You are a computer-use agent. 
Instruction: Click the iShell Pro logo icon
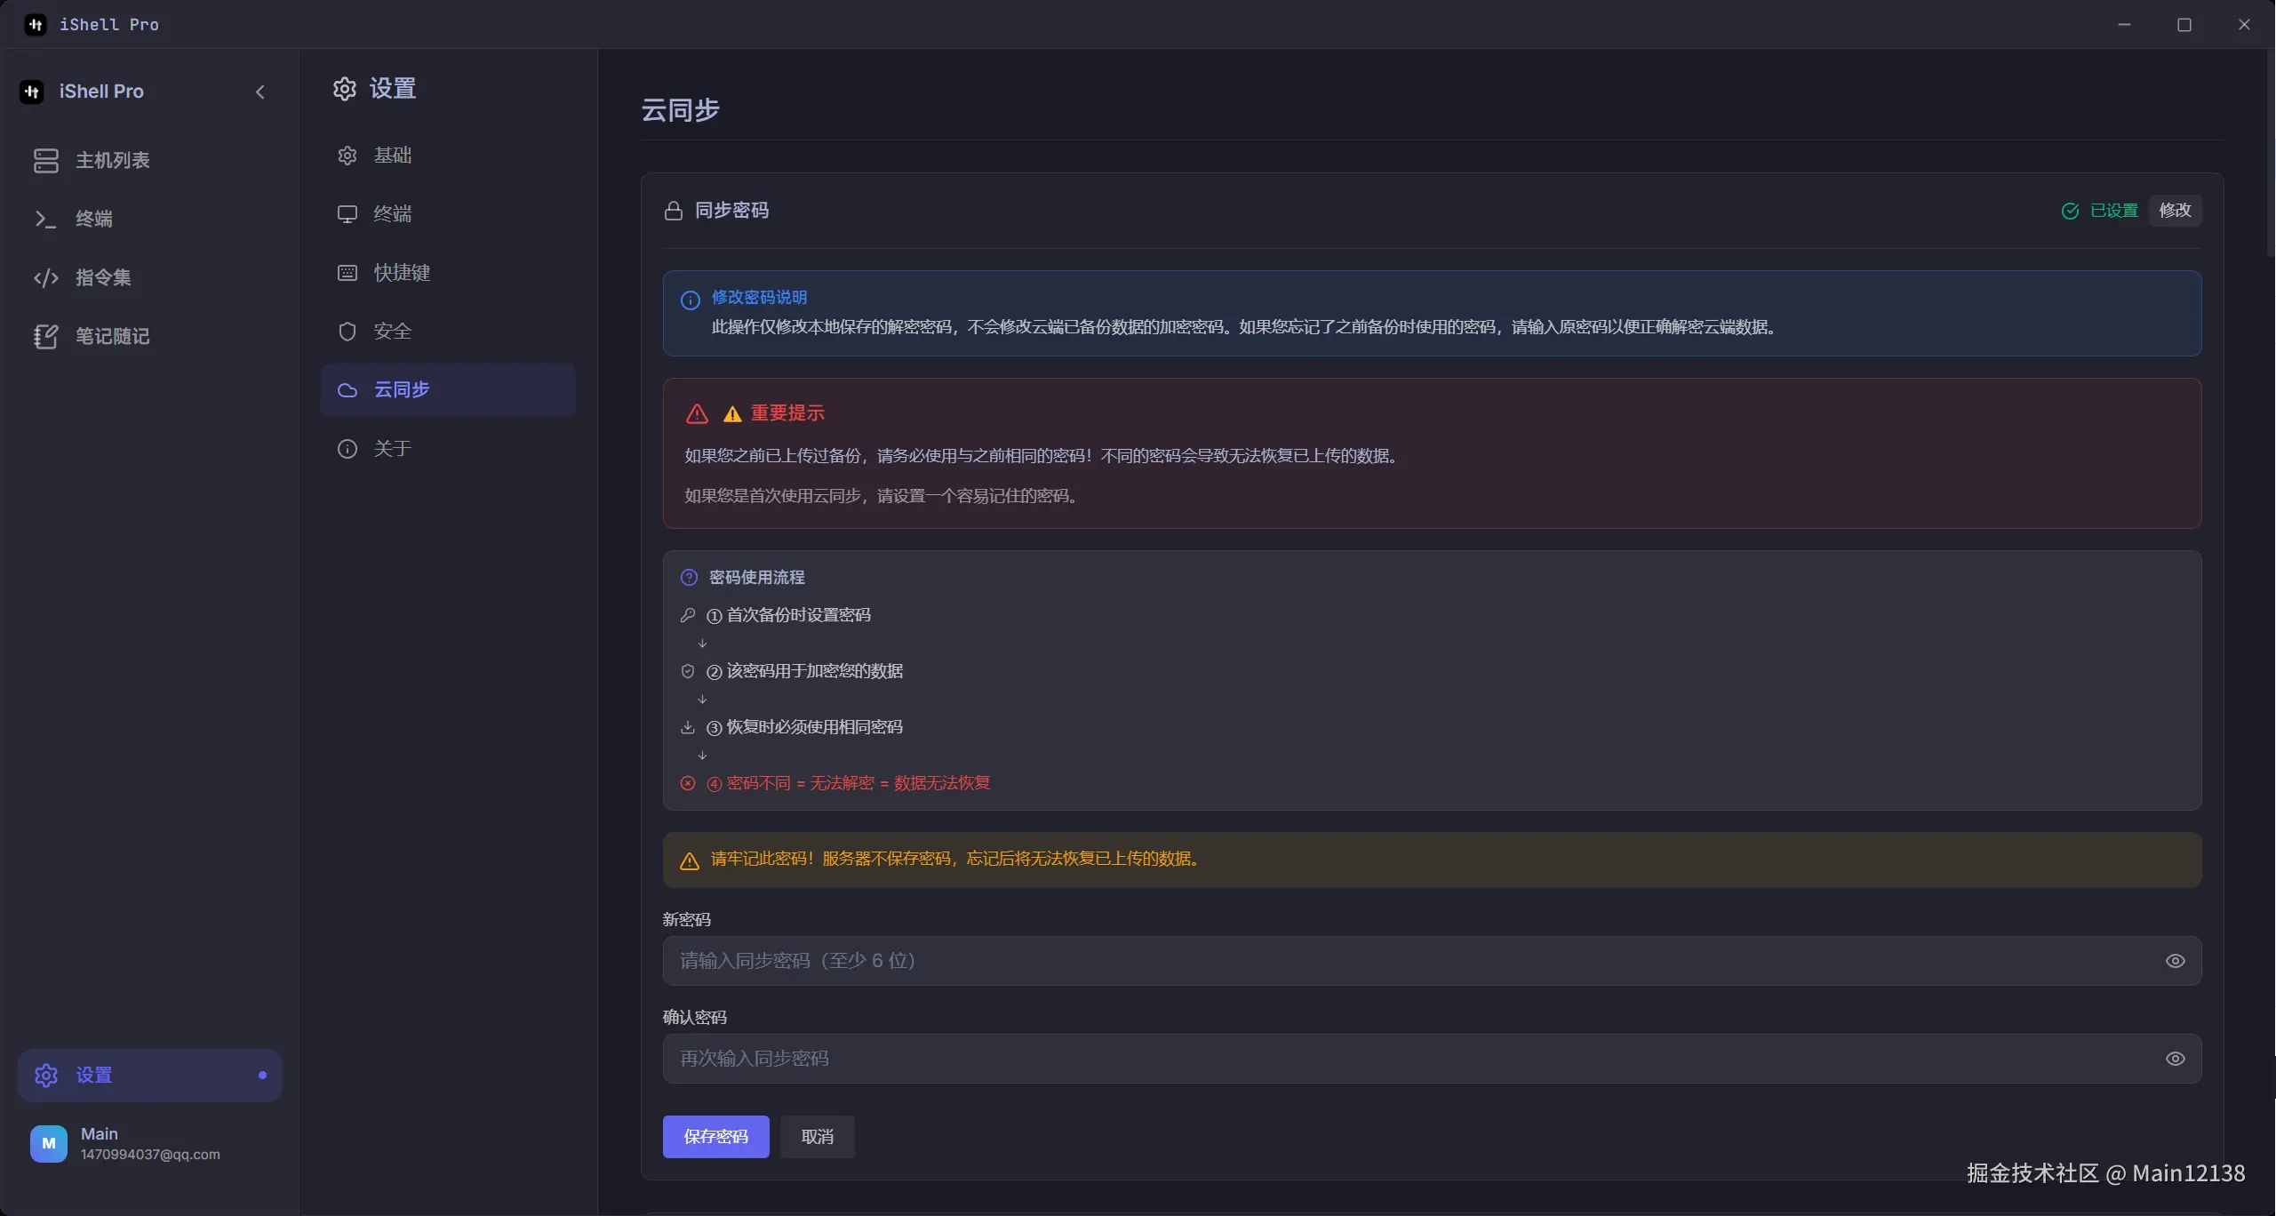(x=32, y=91)
